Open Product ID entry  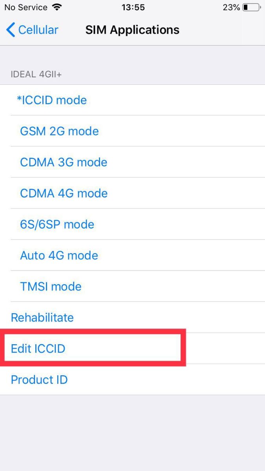(132, 380)
